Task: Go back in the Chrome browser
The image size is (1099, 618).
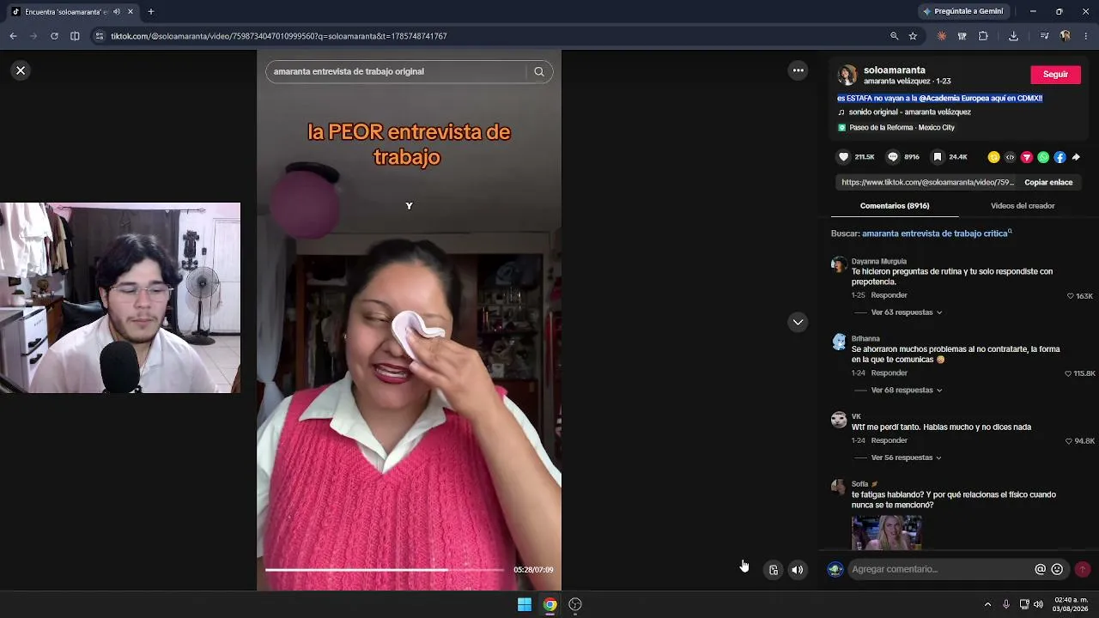Action: 13,36
